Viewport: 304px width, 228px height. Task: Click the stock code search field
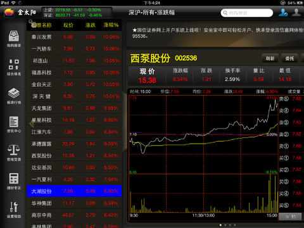coord(247,13)
